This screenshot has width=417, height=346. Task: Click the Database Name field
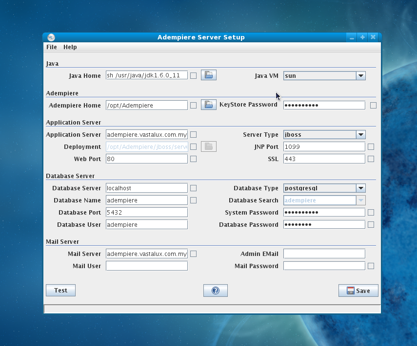147,200
